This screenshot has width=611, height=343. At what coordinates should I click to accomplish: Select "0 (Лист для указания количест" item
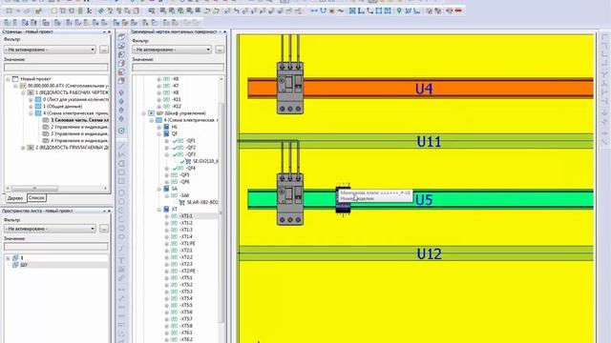click(x=75, y=99)
